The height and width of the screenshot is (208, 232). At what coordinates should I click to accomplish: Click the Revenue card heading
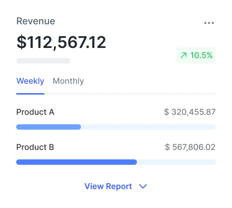(36, 21)
